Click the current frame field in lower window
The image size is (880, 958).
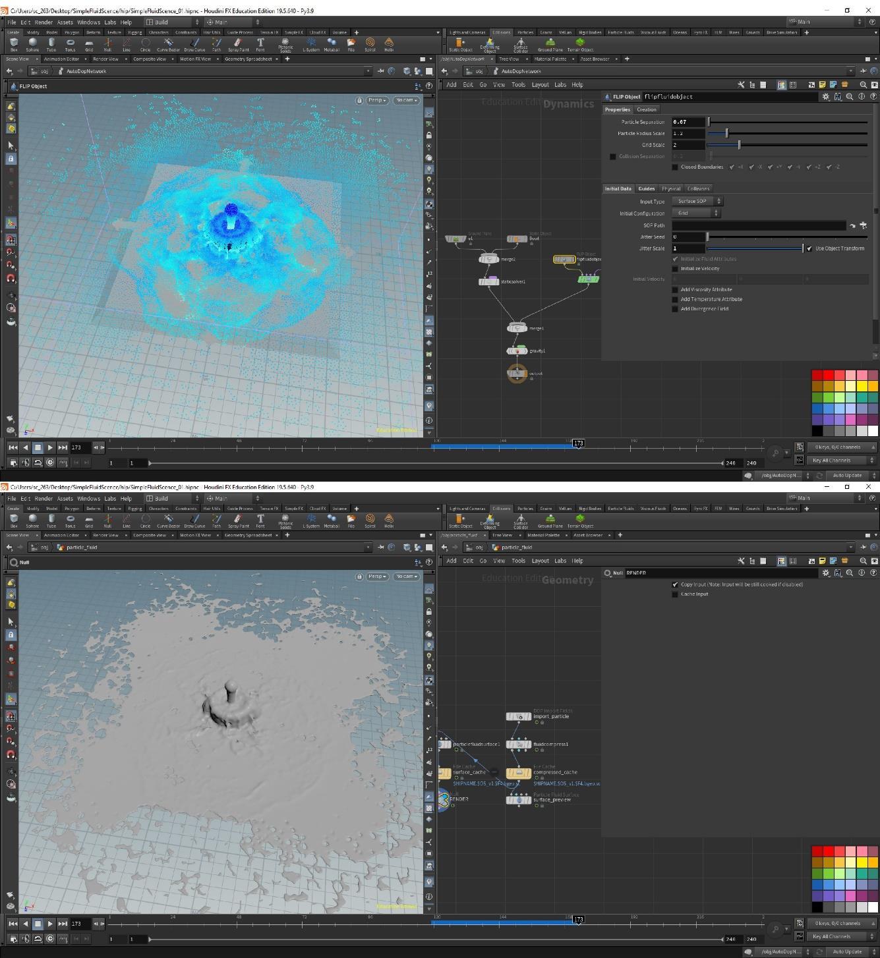tap(80, 924)
